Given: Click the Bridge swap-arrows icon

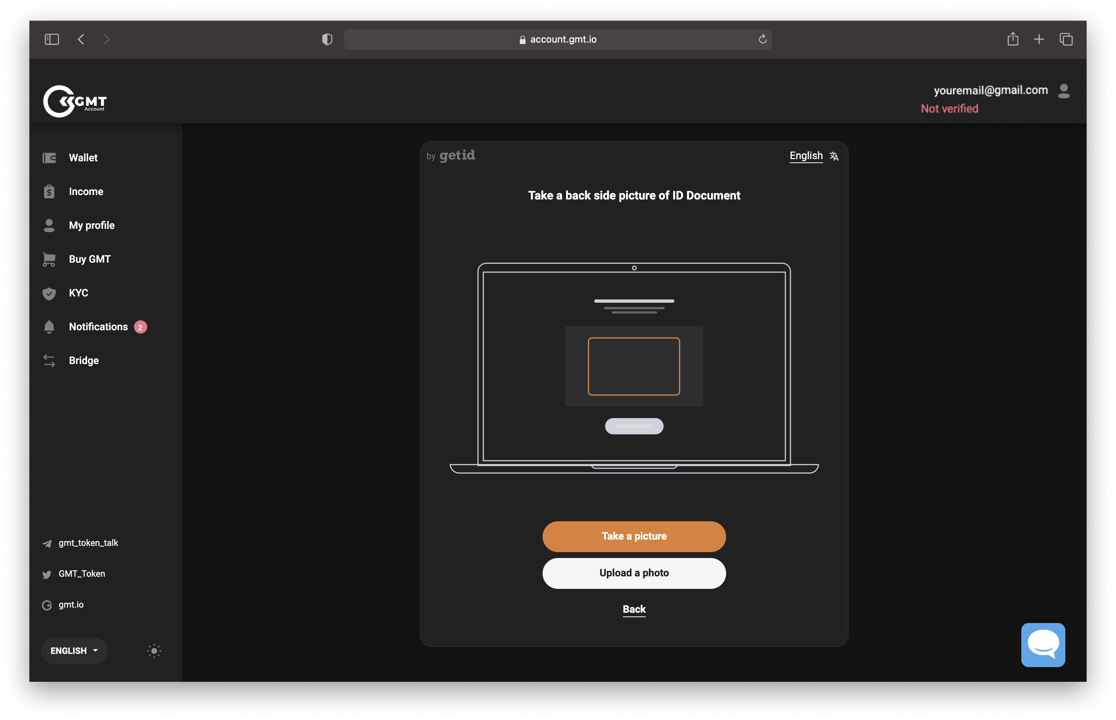Looking at the screenshot, I should [49, 360].
